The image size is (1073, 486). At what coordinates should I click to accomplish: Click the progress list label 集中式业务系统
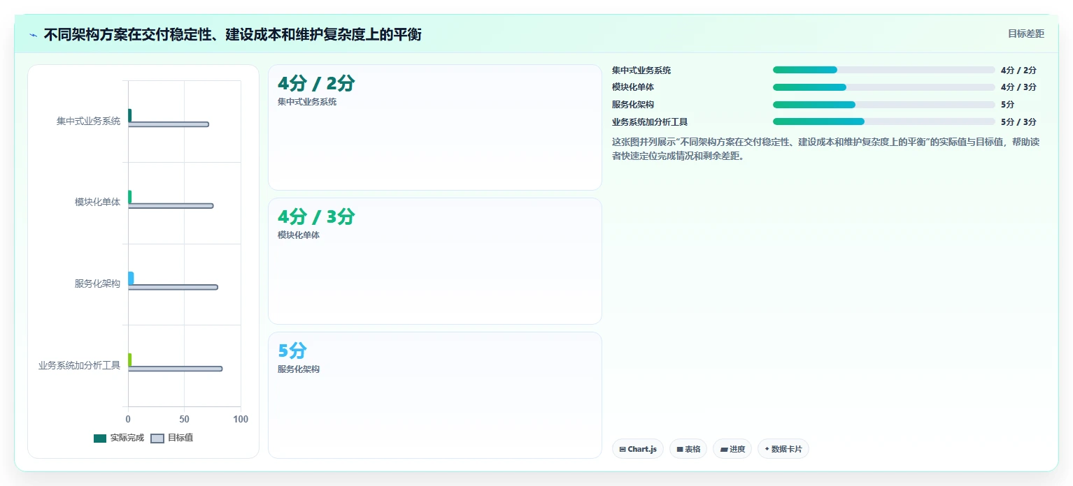pyautogui.click(x=641, y=71)
